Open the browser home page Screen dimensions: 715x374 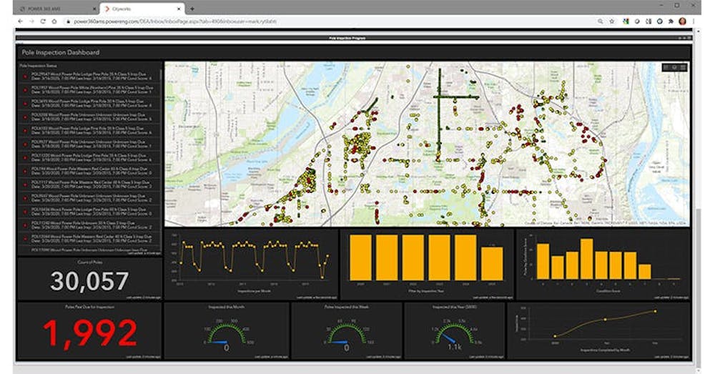coord(54,21)
